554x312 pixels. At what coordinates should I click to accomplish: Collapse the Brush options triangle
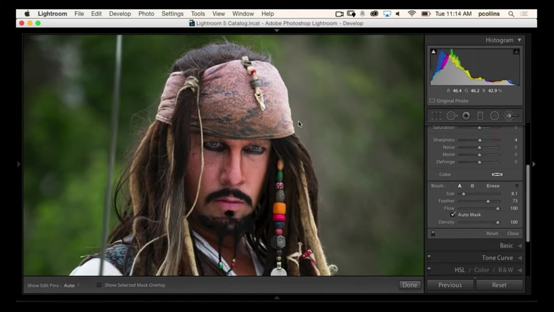517,186
